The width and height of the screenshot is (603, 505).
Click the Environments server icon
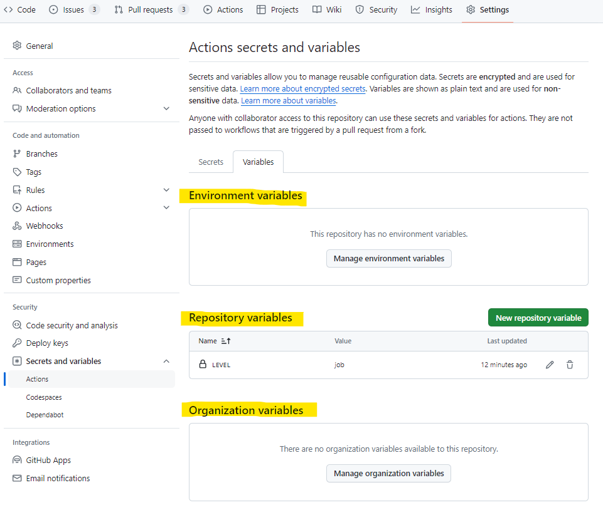(x=17, y=244)
